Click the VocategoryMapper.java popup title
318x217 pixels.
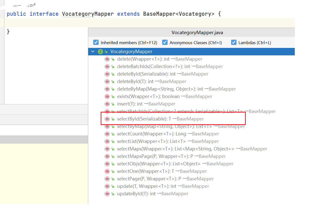(x=197, y=32)
